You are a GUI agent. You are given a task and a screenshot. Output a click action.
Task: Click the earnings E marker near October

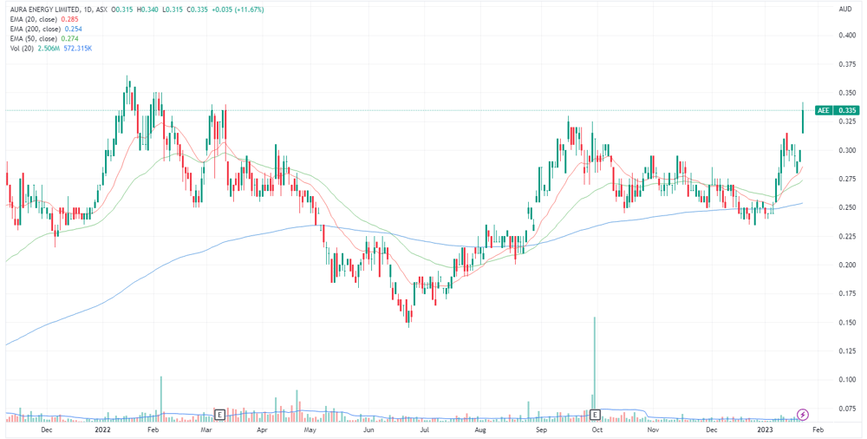tap(596, 414)
